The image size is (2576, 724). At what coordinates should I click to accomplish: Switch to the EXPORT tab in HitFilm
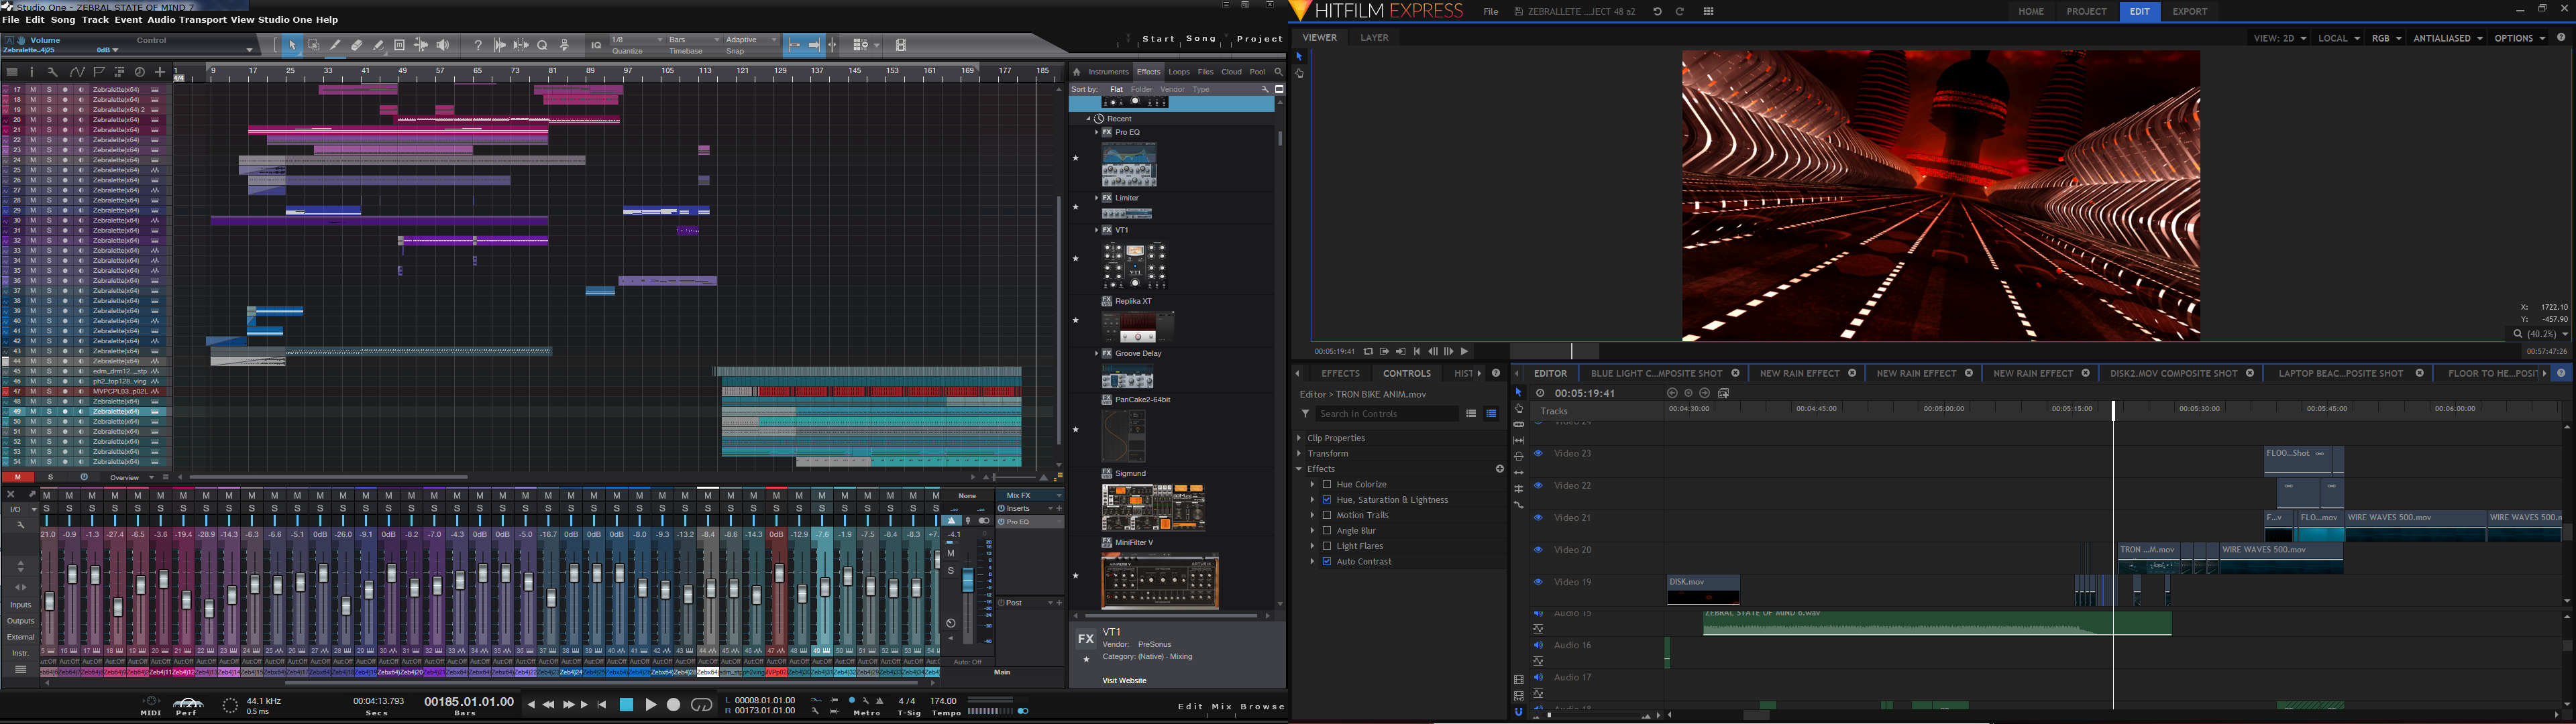point(2189,12)
